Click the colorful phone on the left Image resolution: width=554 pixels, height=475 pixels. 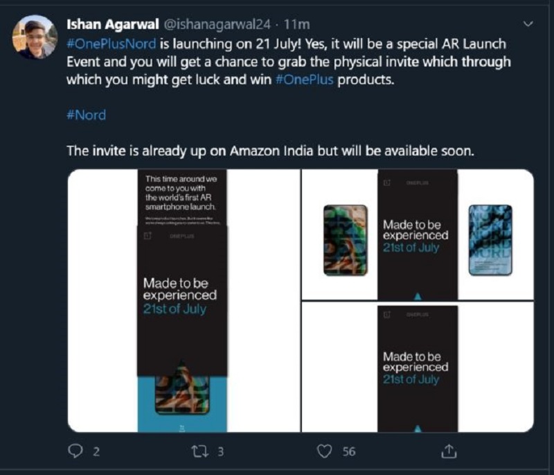click(346, 239)
